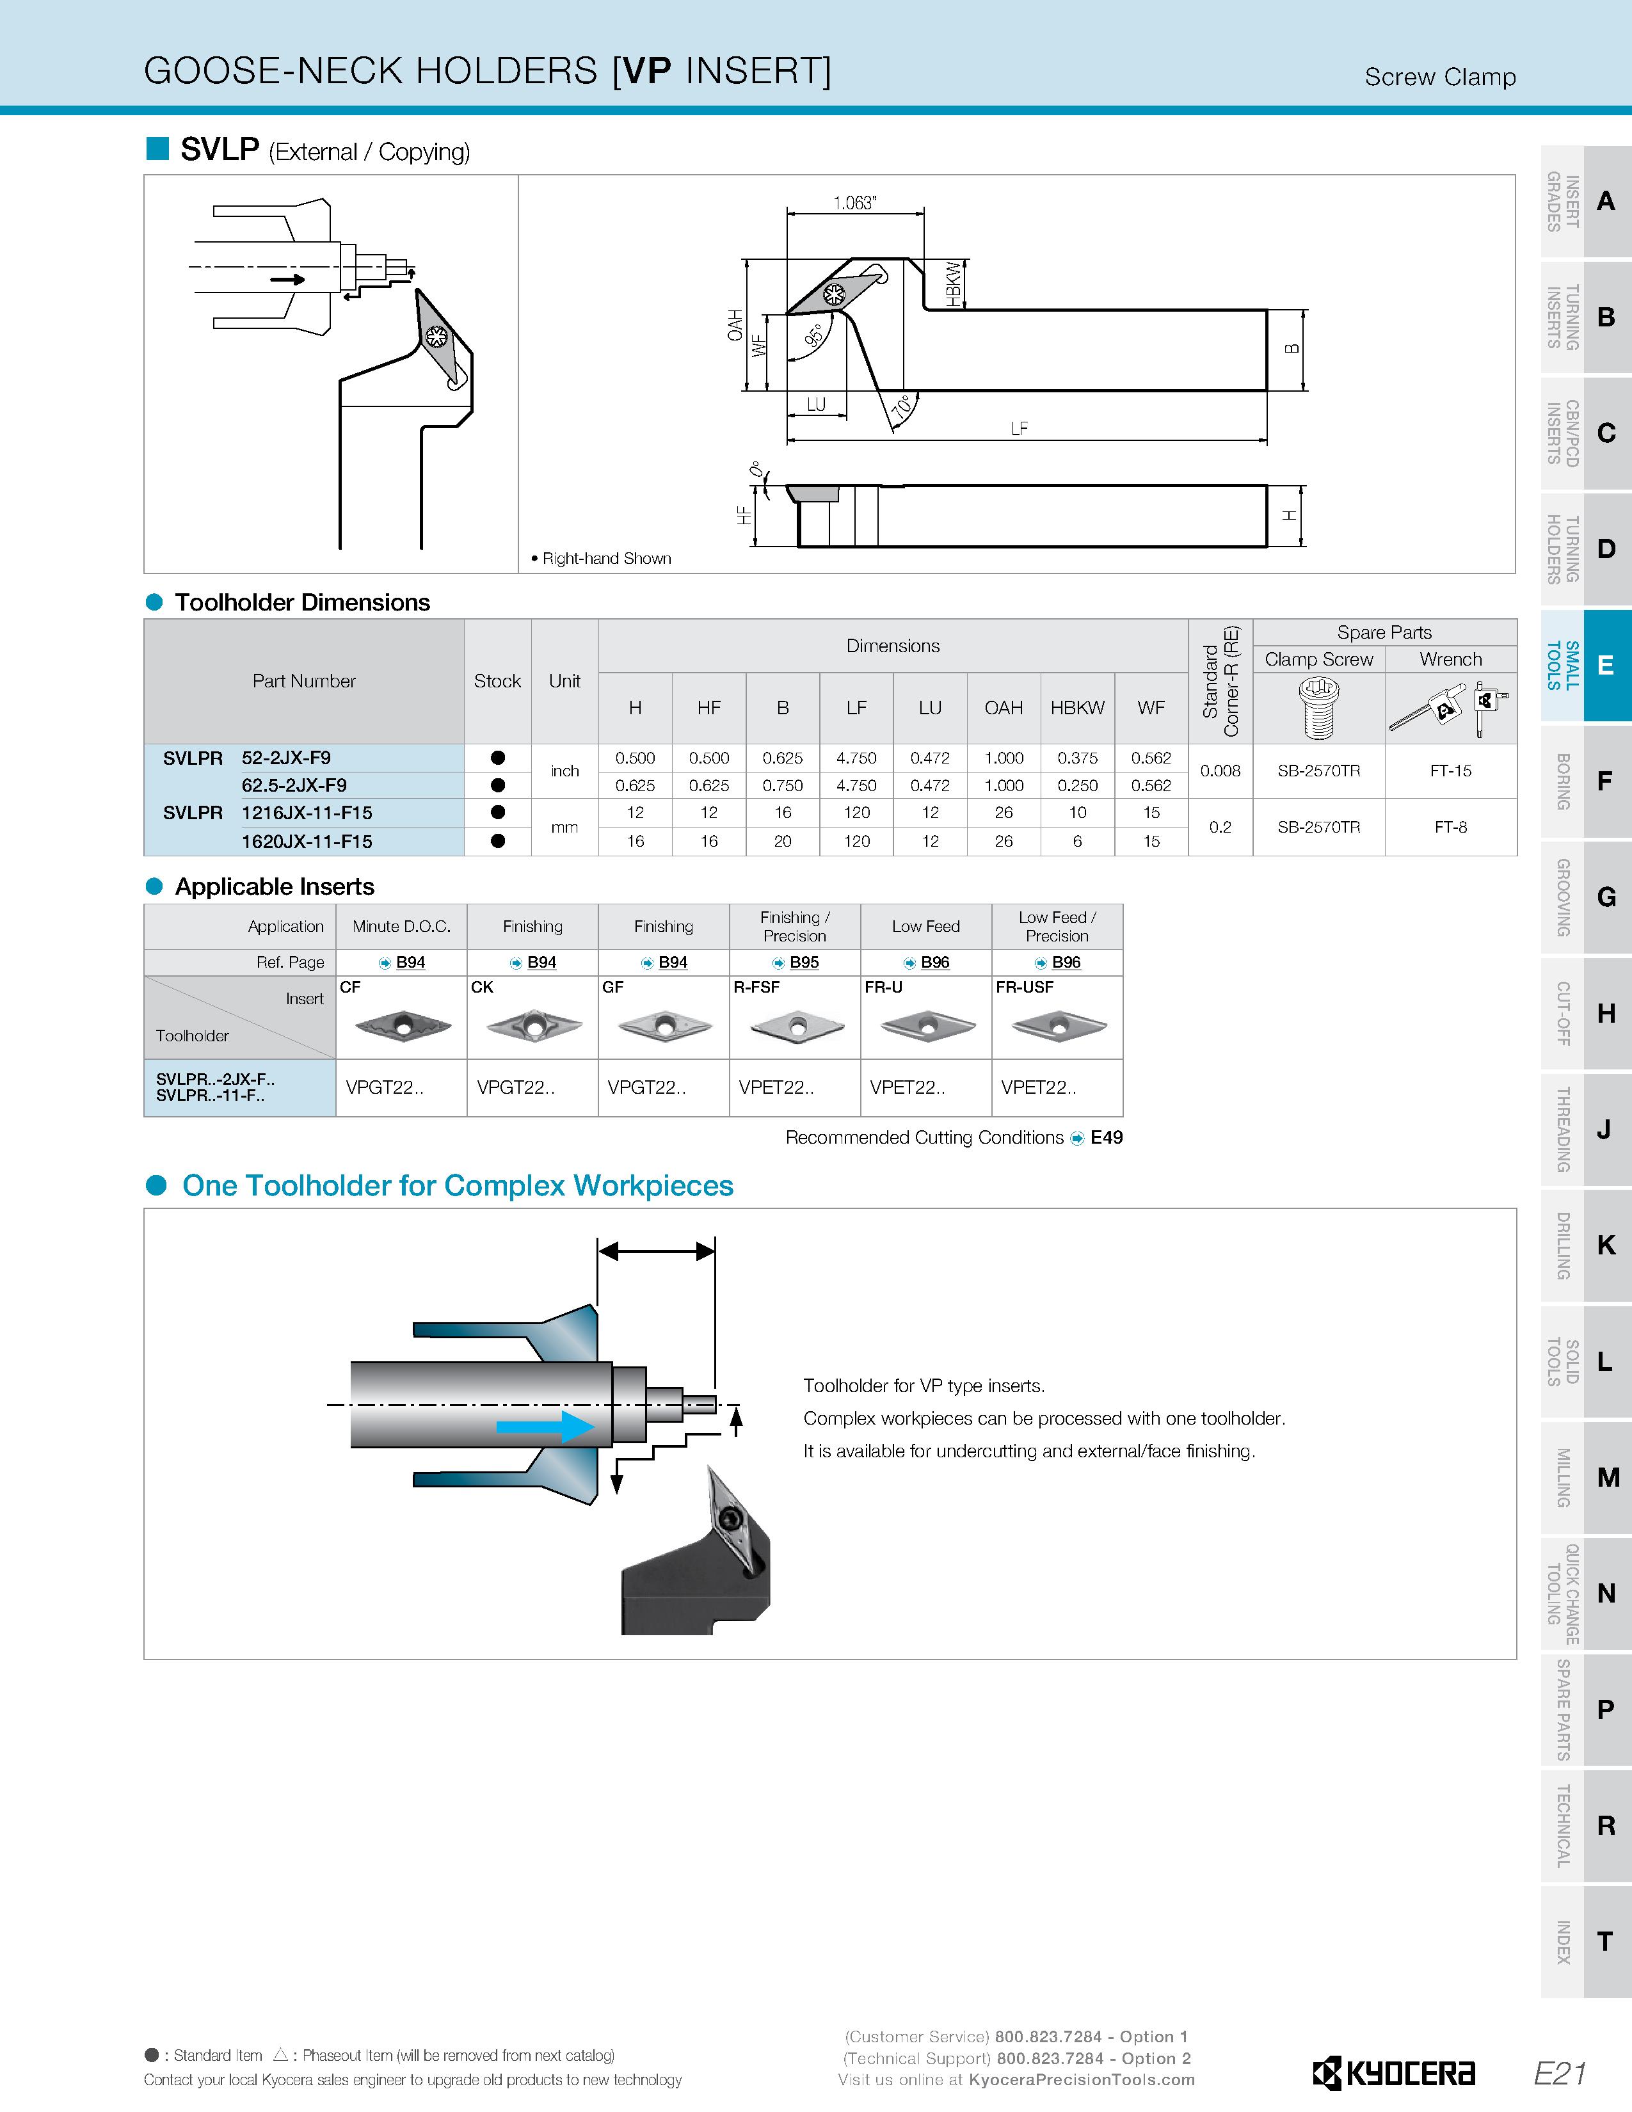Go to Cut-Off section H tab
This screenshot has width=1632, height=2112.
1585,1014
